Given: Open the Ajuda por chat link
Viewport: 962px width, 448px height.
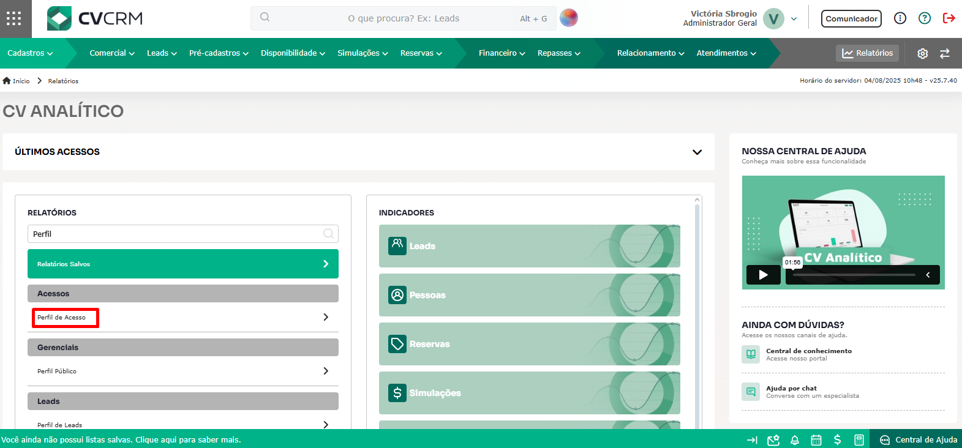Looking at the screenshot, I should click(x=791, y=388).
